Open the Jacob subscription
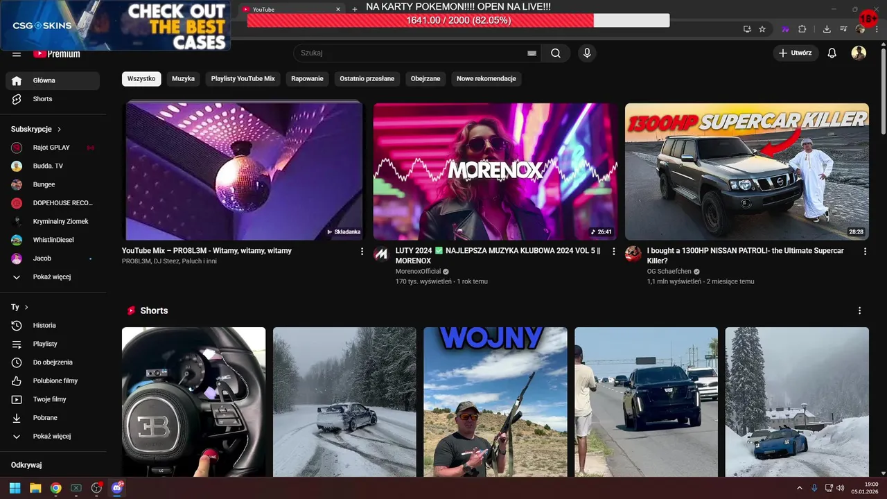Screen dimensions: 887x499 coord(53,259)
